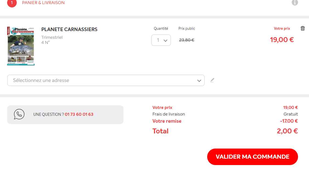Delete the item with the trash icon
The image size is (309, 170).
(x=303, y=28)
